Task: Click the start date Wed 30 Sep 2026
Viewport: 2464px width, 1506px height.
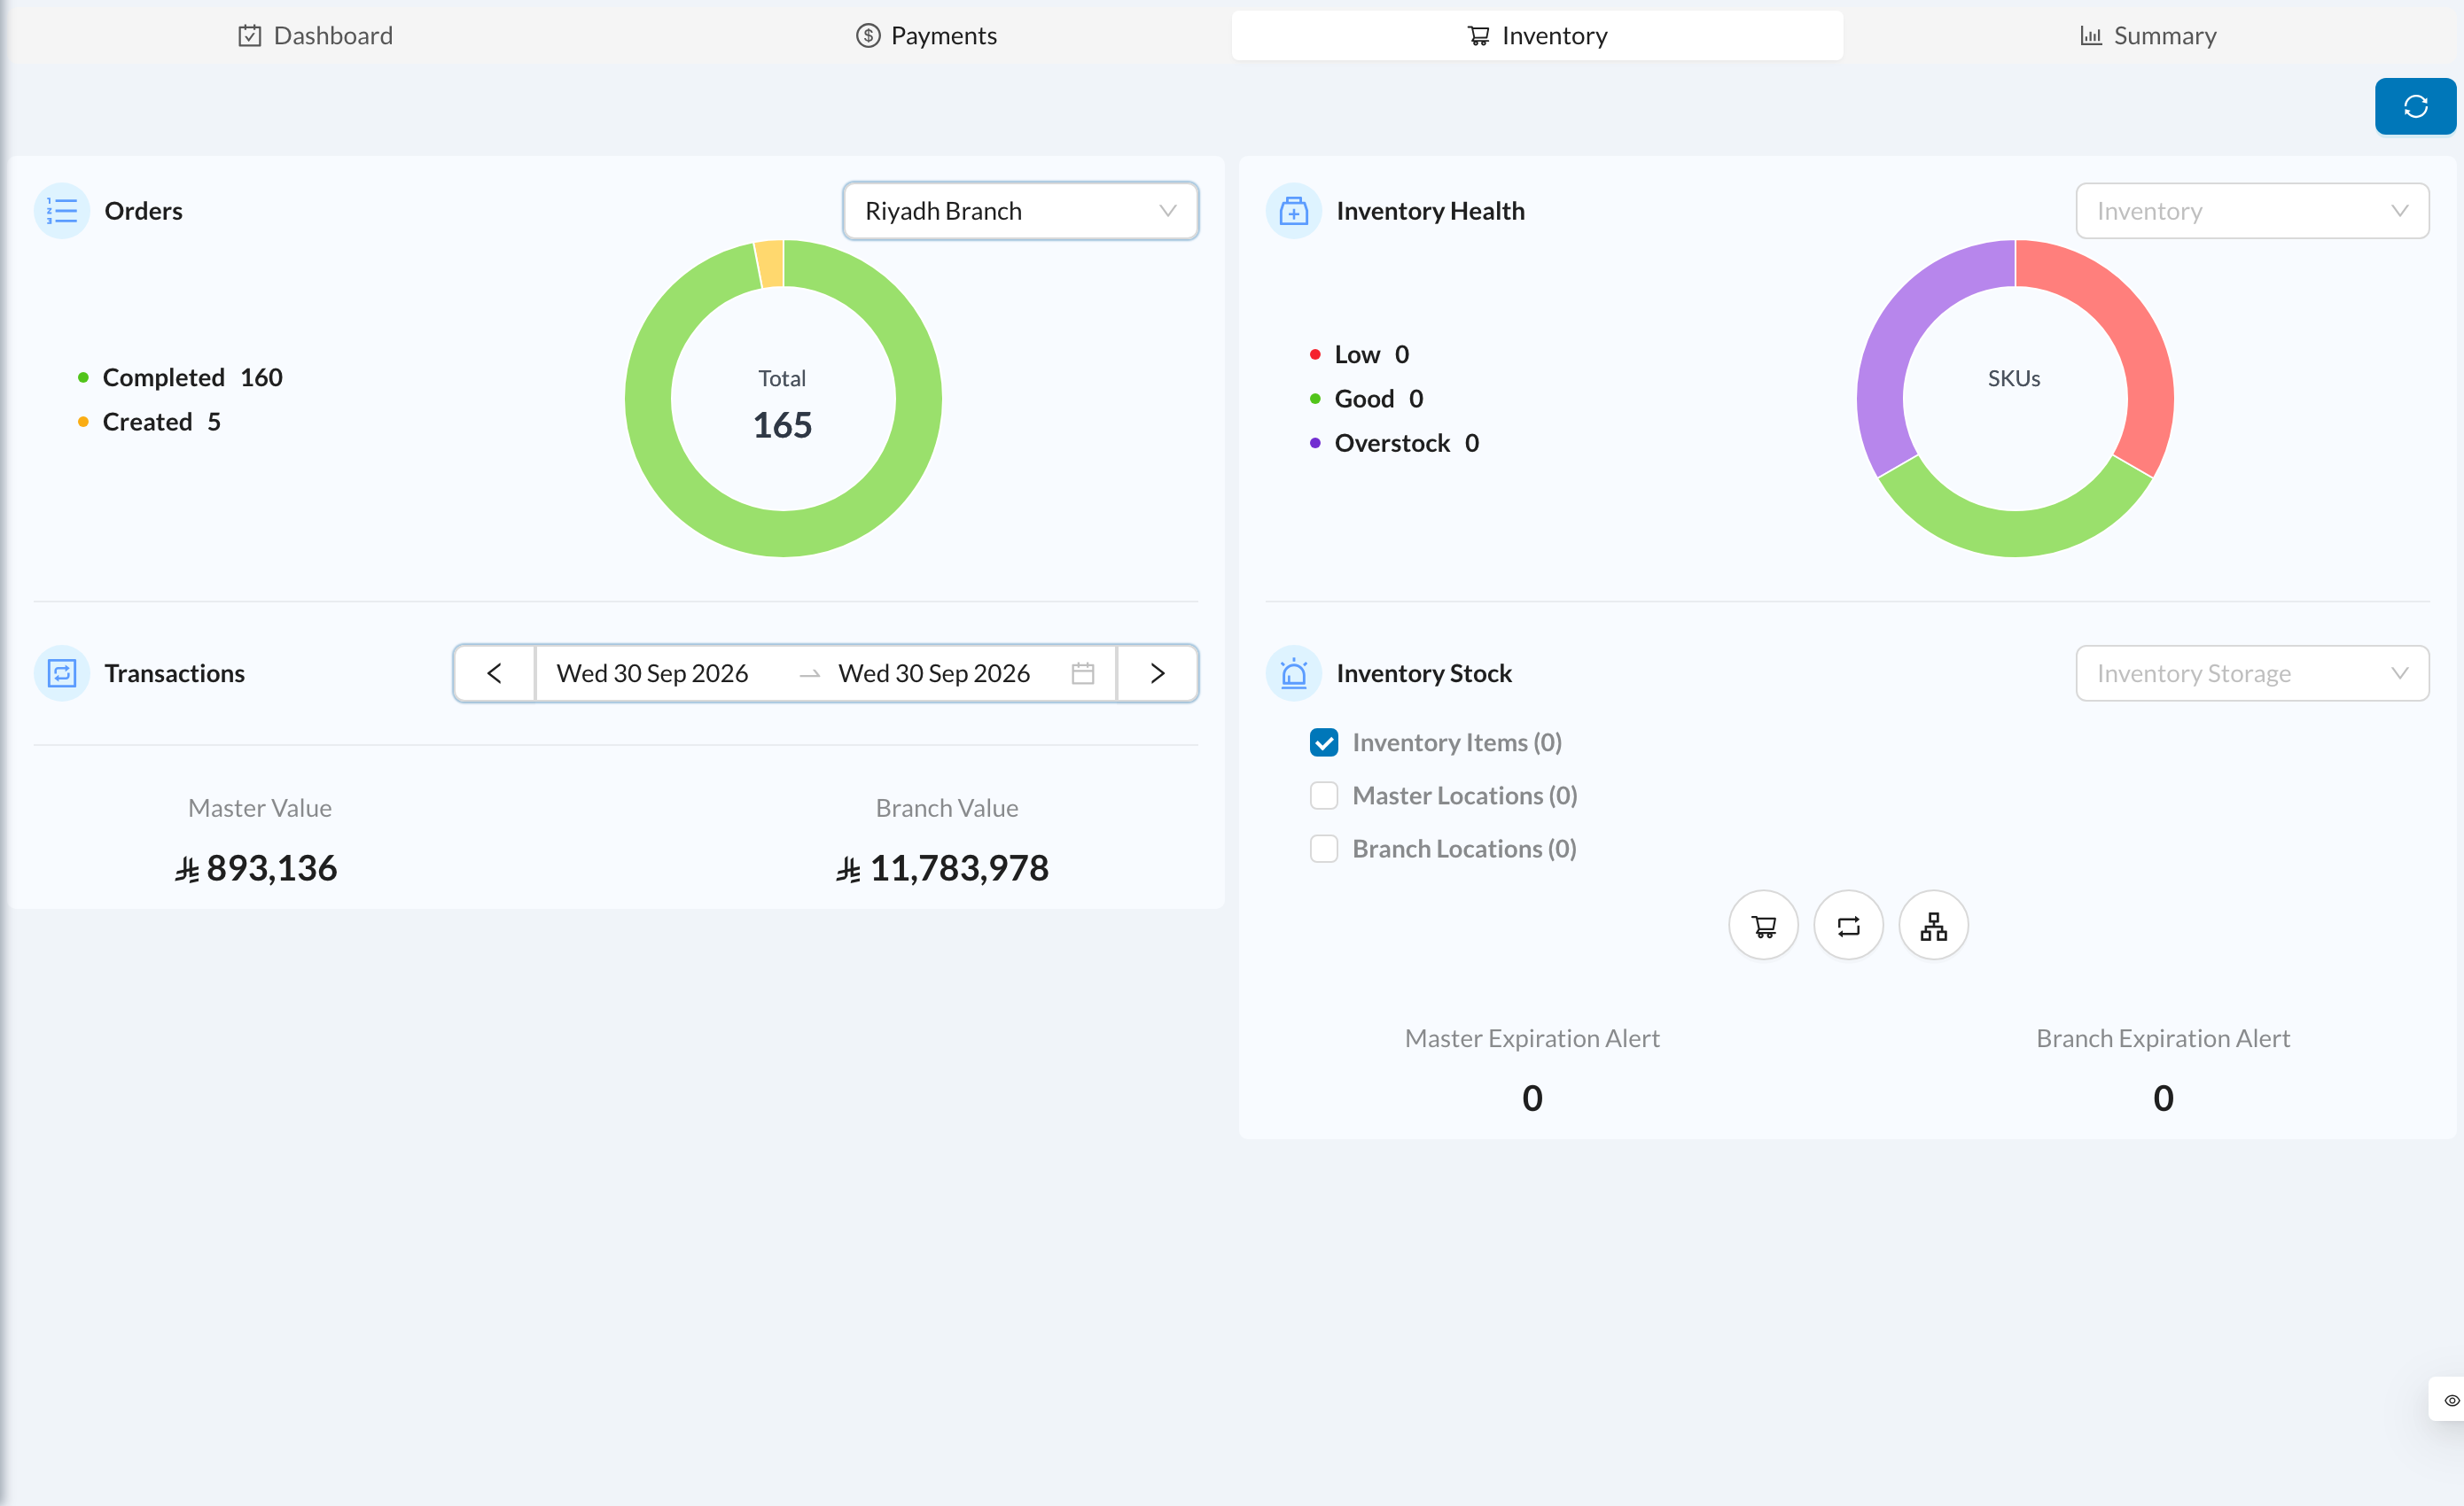Action: [x=652, y=673]
